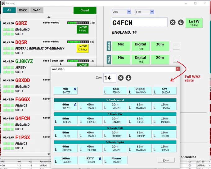Click the G4FCN callsign input field

[x=140, y=22]
